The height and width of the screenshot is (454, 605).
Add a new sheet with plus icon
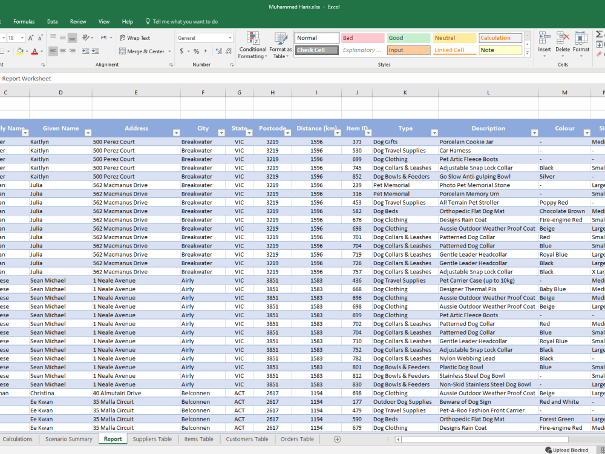(x=337, y=439)
